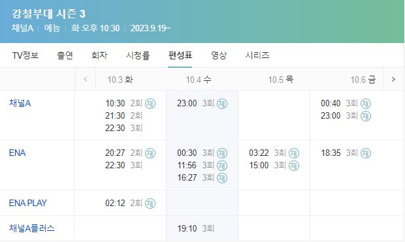Click rerun icon beside ENA 18:35

tap(366, 153)
